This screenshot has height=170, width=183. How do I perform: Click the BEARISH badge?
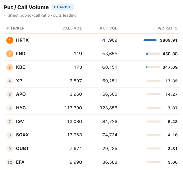(63, 7)
